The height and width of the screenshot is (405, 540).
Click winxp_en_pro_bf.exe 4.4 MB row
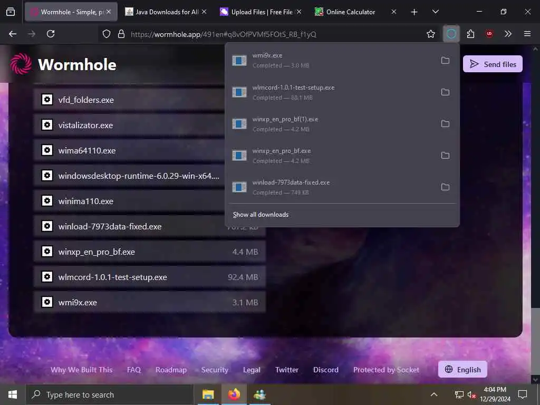click(149, 252)
